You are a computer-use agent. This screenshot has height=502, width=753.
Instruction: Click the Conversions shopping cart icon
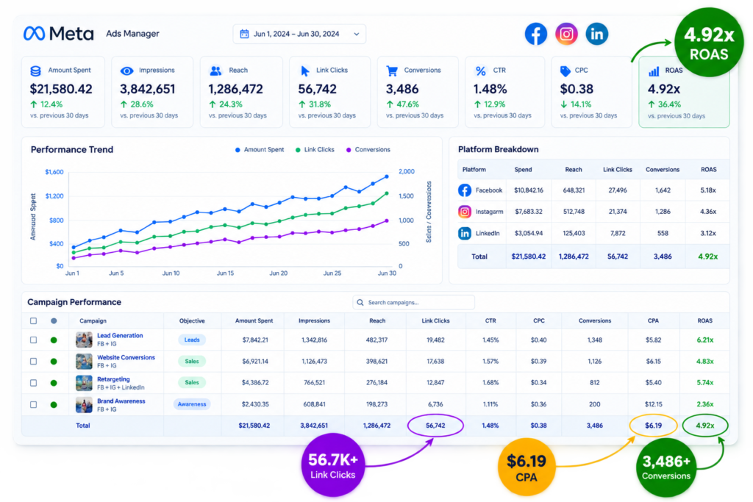pyautogui.click(x=392, y=71)
